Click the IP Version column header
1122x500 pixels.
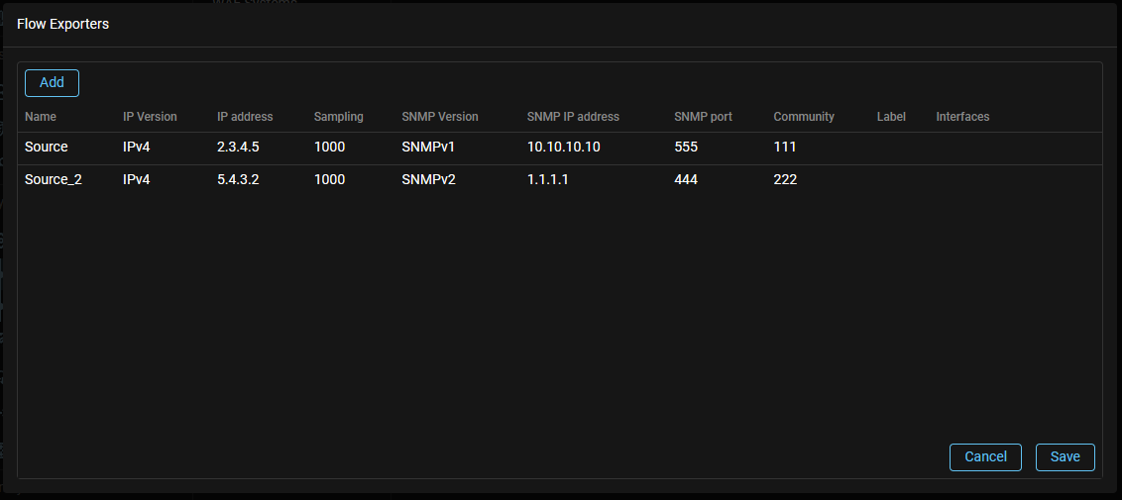click(150, 117)
